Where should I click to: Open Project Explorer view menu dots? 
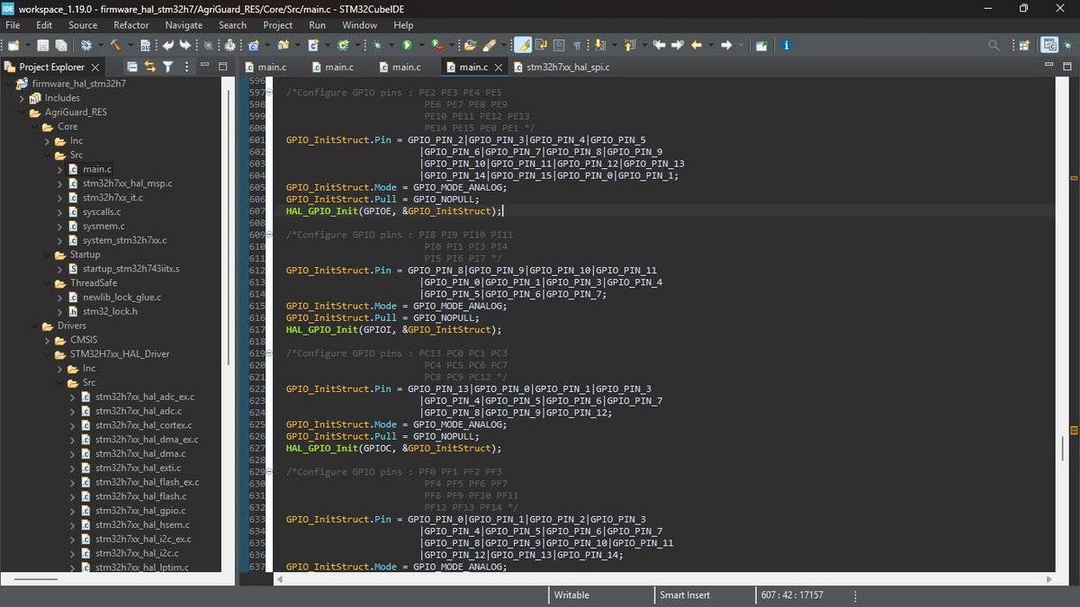[x=186, y=67]
